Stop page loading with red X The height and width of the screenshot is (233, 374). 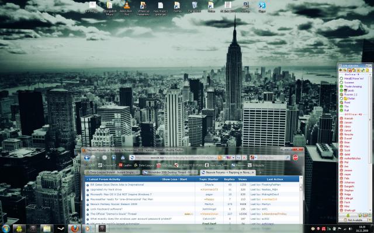(244, 157)
